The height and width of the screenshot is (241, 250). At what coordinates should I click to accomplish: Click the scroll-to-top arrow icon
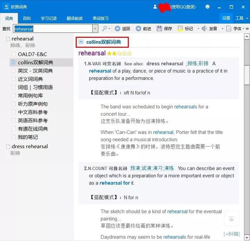coord(232,219)
